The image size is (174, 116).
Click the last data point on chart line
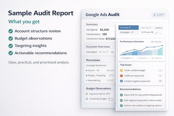(x=162, y=46)
